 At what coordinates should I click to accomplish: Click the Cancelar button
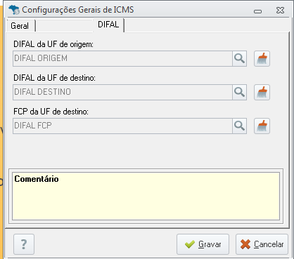point(262,244)
